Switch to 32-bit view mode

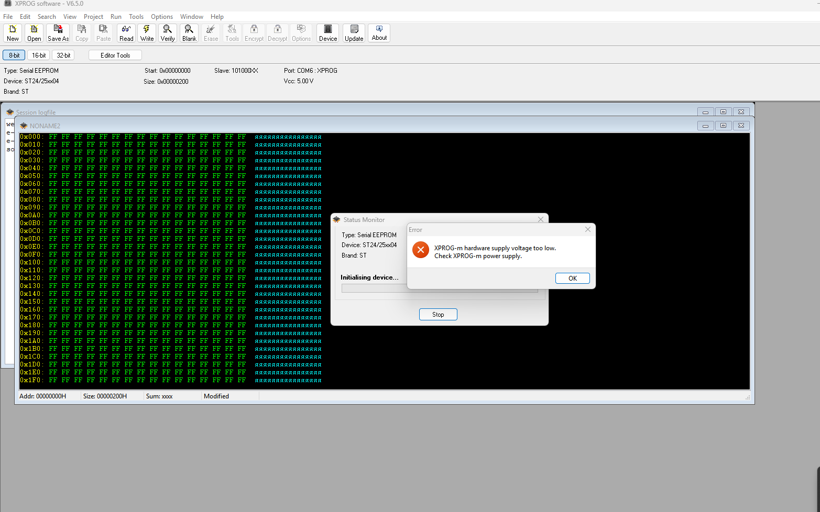coord(63,55)
